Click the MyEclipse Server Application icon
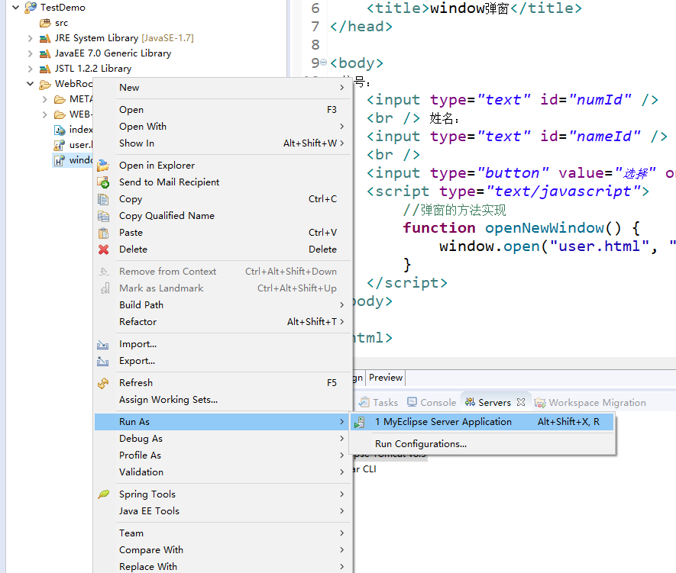This screenshot has height=573, width=676. [360, 422]
